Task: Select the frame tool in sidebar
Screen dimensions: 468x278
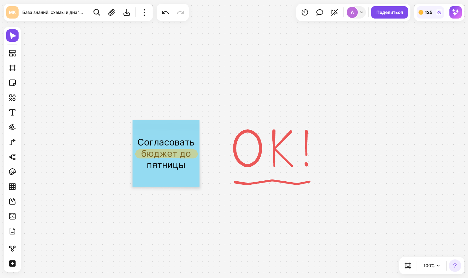Action: pos(12,68)
